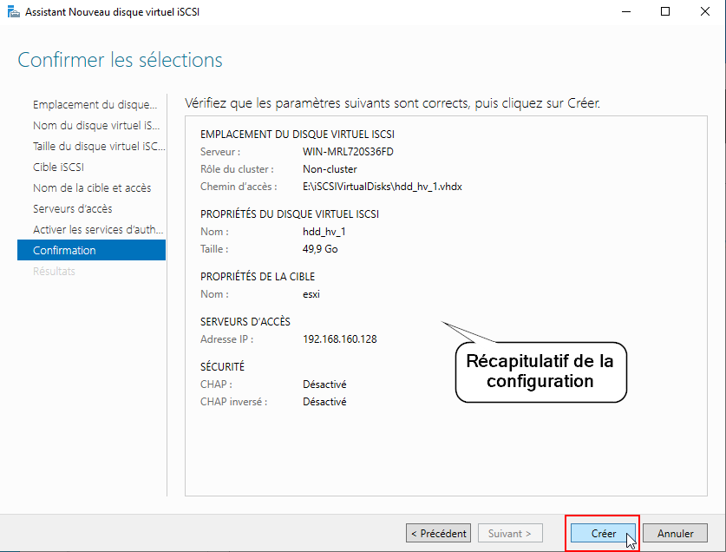
Task: Click the target name esxi
Action: coord(311,294)
